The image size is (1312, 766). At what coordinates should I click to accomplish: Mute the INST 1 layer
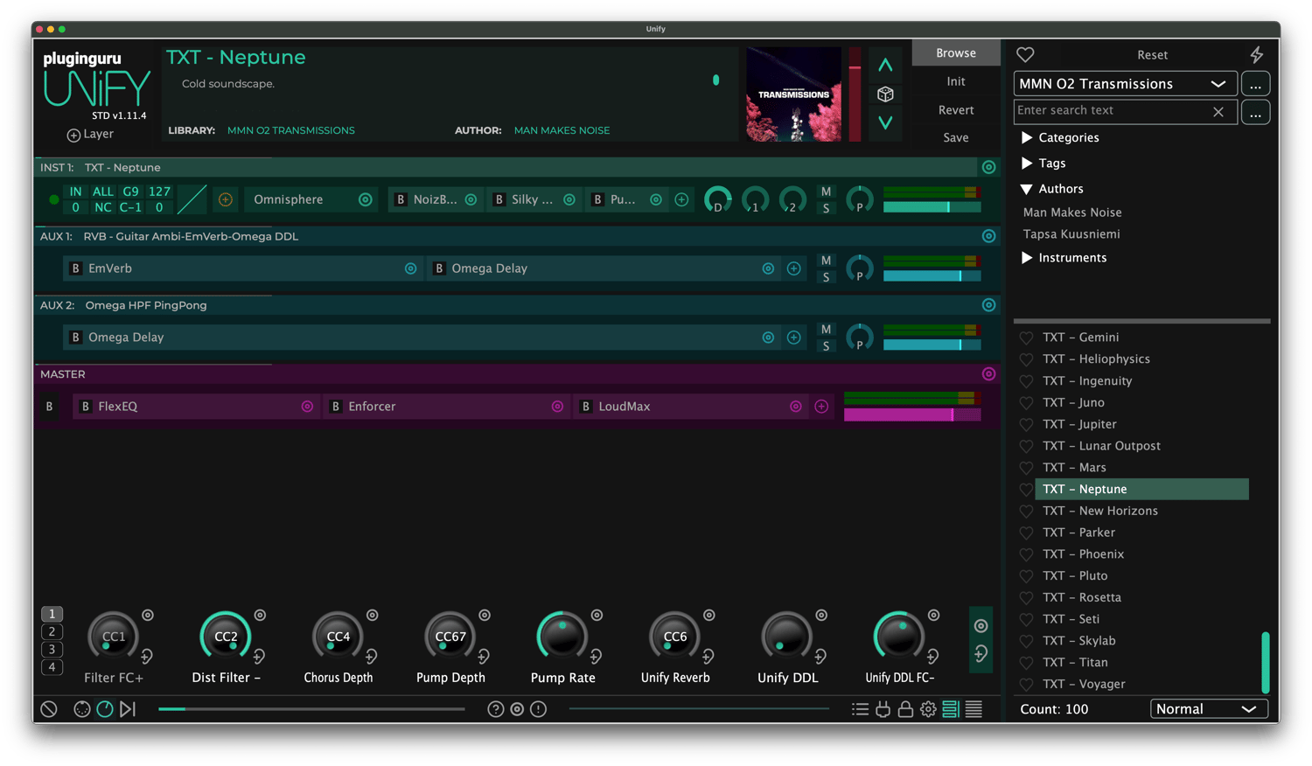pos(826,191)
